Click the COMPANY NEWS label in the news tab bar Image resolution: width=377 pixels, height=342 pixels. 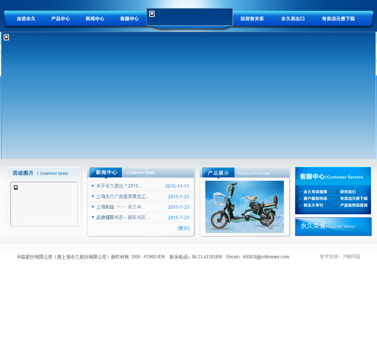click(x=141, y=173)
